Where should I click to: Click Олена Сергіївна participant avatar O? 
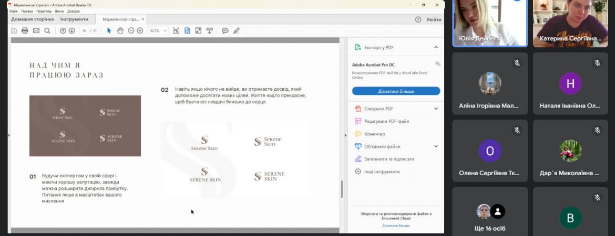click(490, 151)
